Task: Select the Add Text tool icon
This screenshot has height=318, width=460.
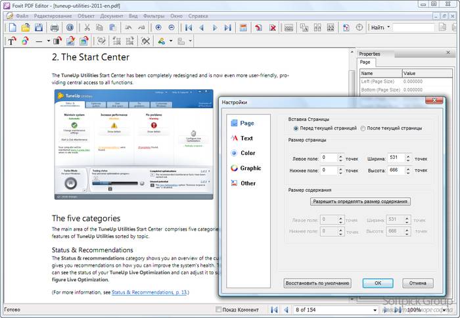Action: tap(12, 41)
